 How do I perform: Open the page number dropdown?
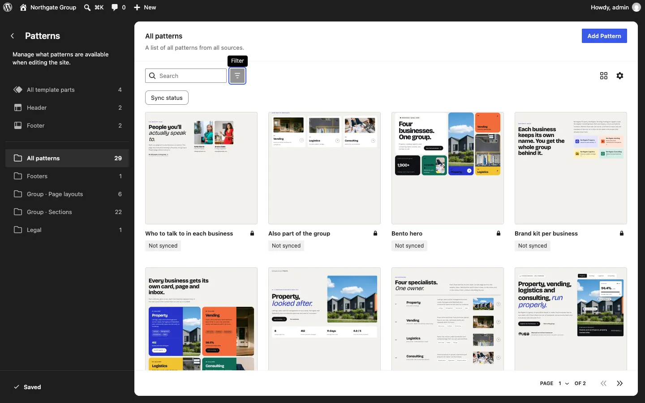[563, 383]
